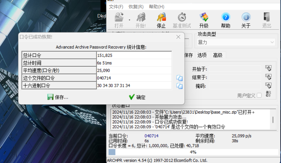Toggle the 用户定义 checkbox
This screenshot has height=163, width=281.
pos(259,95)
